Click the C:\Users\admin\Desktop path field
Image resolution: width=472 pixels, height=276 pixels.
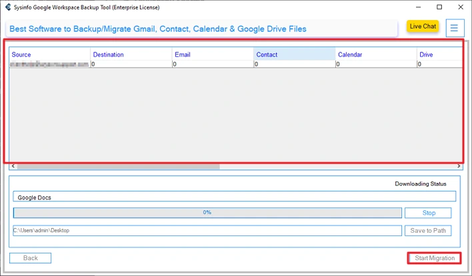207,231
